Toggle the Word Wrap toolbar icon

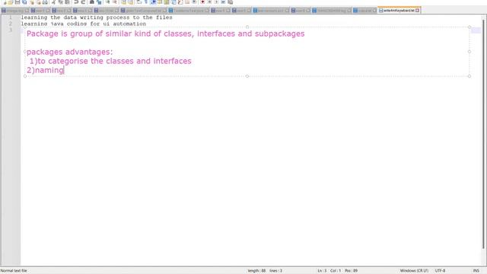(138, 2)
